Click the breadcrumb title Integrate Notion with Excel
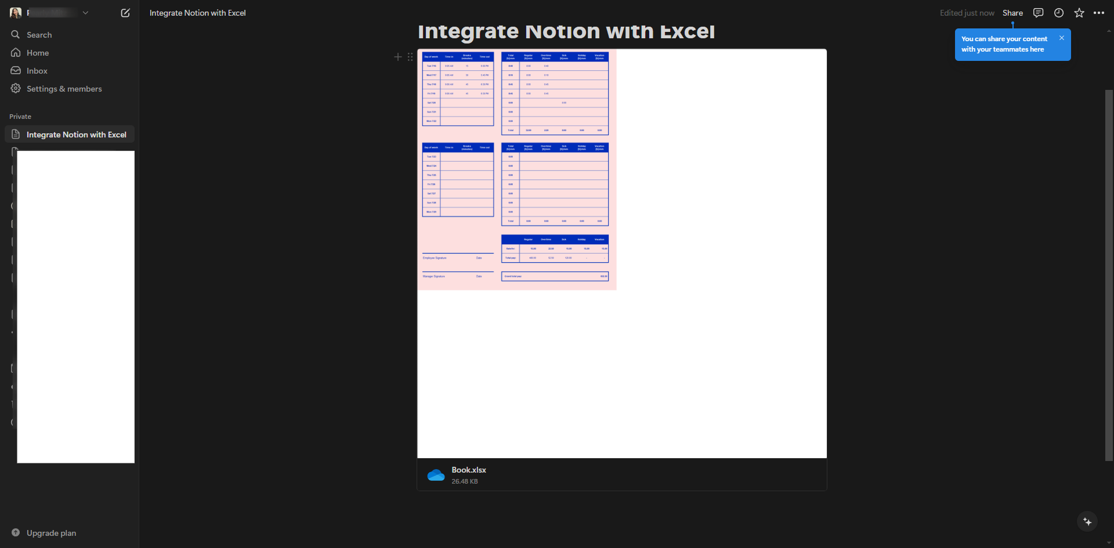Viewport: 1114px width, 548px height. (197, 13)
